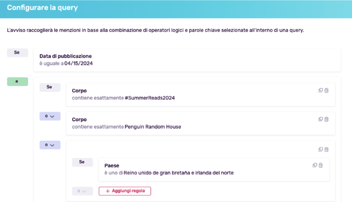Remove the Paese rule
This screenshot has width=352, height=202.
point(321,165)
